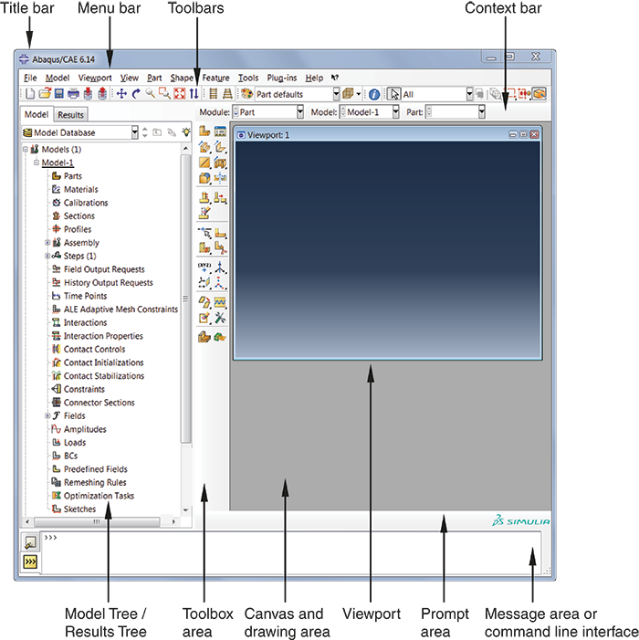Viewport: 639px width, 640px height.
Task: Open the Viewport menu
Action: click(94, 79)
